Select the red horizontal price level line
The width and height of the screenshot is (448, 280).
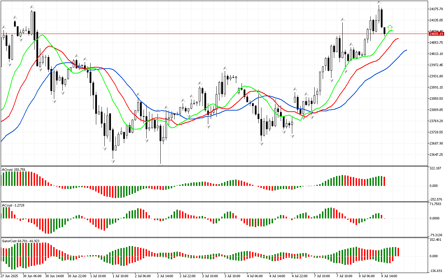(210, 34)
